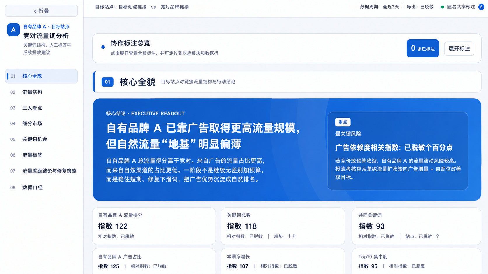This screenshot has height=274, width=488.
Task: Jump to 04 细分市场 section
Action: tap(41, 124)
